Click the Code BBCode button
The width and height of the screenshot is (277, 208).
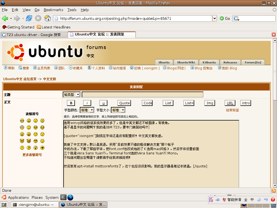click(x=147, y=103)
